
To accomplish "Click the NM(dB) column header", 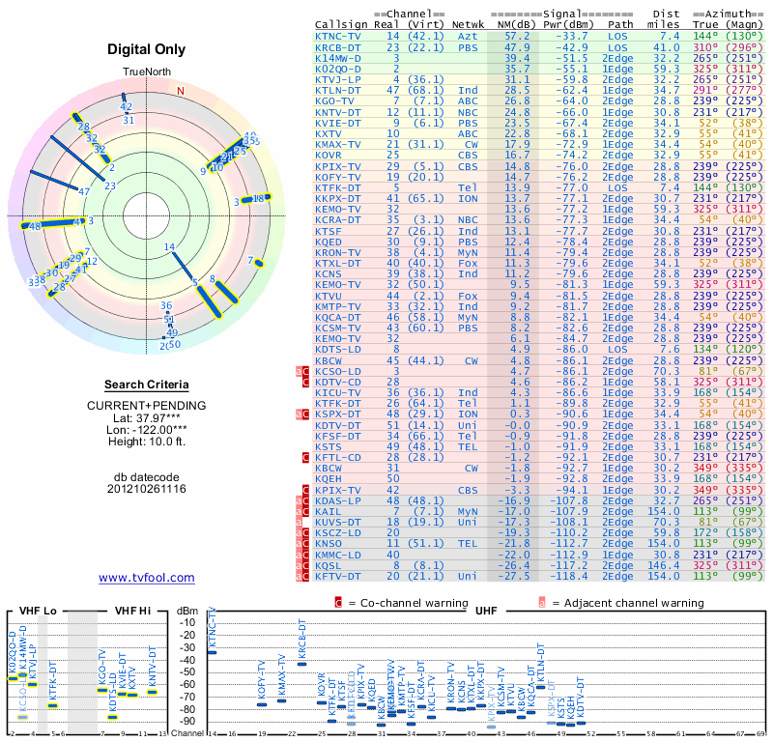I will [517, 25].
